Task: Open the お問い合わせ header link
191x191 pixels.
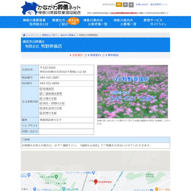Action: pos(142,5)
